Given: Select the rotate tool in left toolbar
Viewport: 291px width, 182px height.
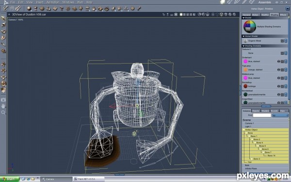Looking at the screenshot, I should [x=3, y=32].
